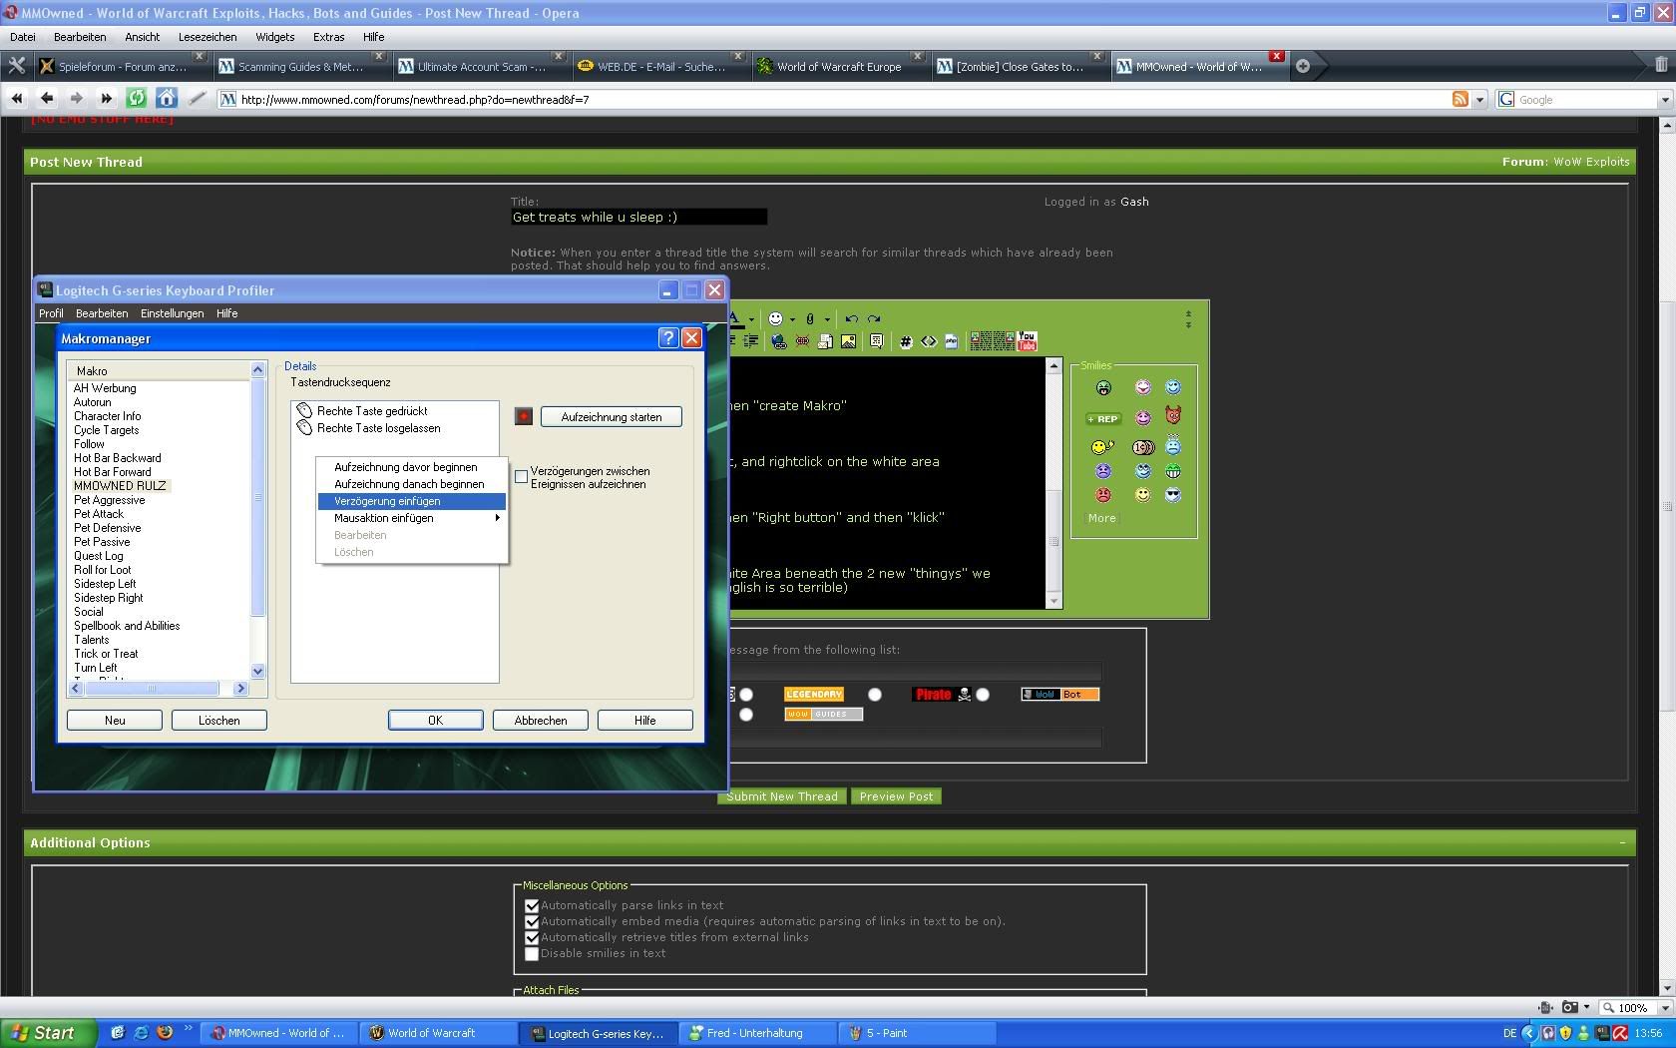Click Aufzeichnung starten button
Image resolution: width=1676 pixels, height=1048 pixels.
[612, 417]
